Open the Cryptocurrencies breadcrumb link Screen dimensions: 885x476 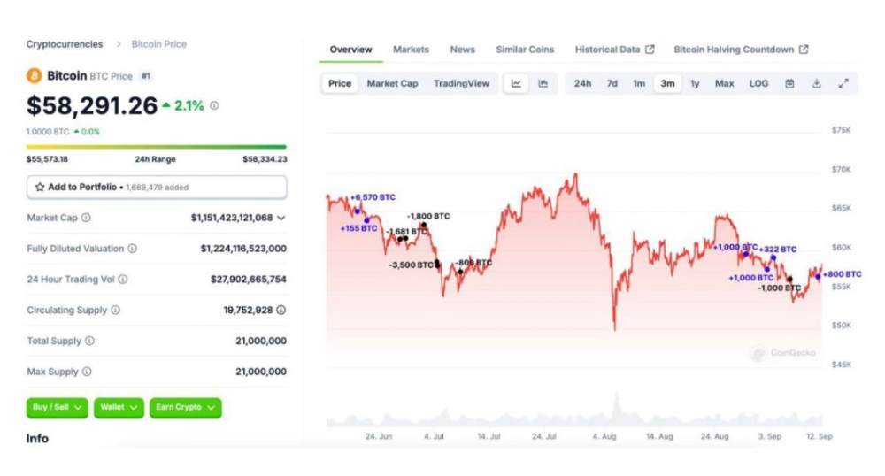[65, 44]
